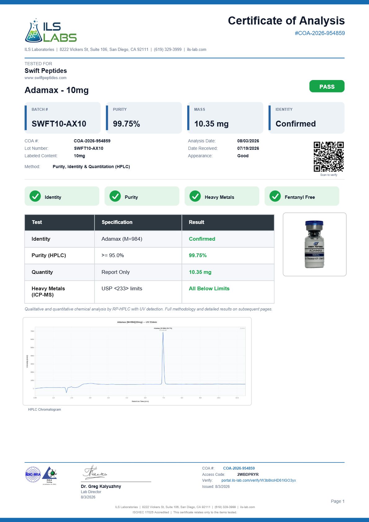
Task: Click the 'USP <233> limits' cell
Action: [x=138, y=292]
